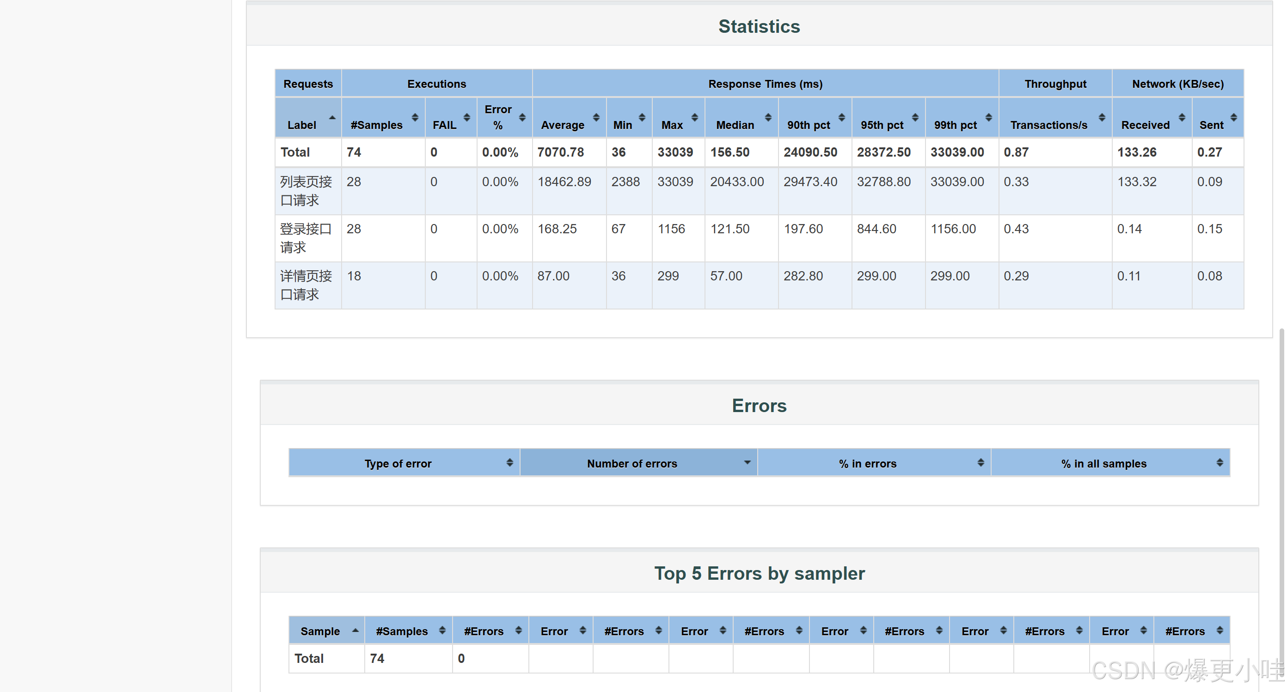Toggle descending arrow on Number of errors
Viewport: 1287px width, 692px height.
point(747,462)
